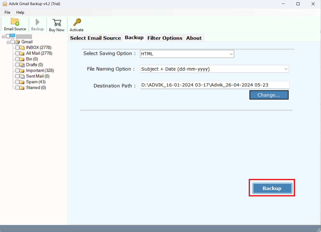Image resolution: width=321 pixels, height=232 pixels.
Task: Select the Drafts (0) label
Action: point(35,65)
